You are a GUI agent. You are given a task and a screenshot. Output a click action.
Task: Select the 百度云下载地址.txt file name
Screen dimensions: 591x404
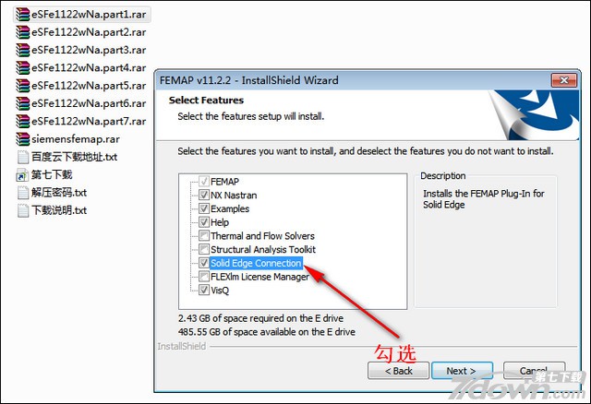click(x=74, y=157)
